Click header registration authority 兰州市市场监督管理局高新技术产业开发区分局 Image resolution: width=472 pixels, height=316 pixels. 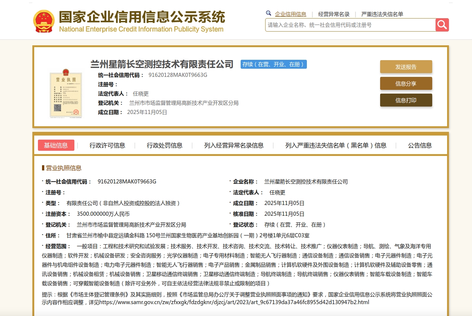[184, 103]
